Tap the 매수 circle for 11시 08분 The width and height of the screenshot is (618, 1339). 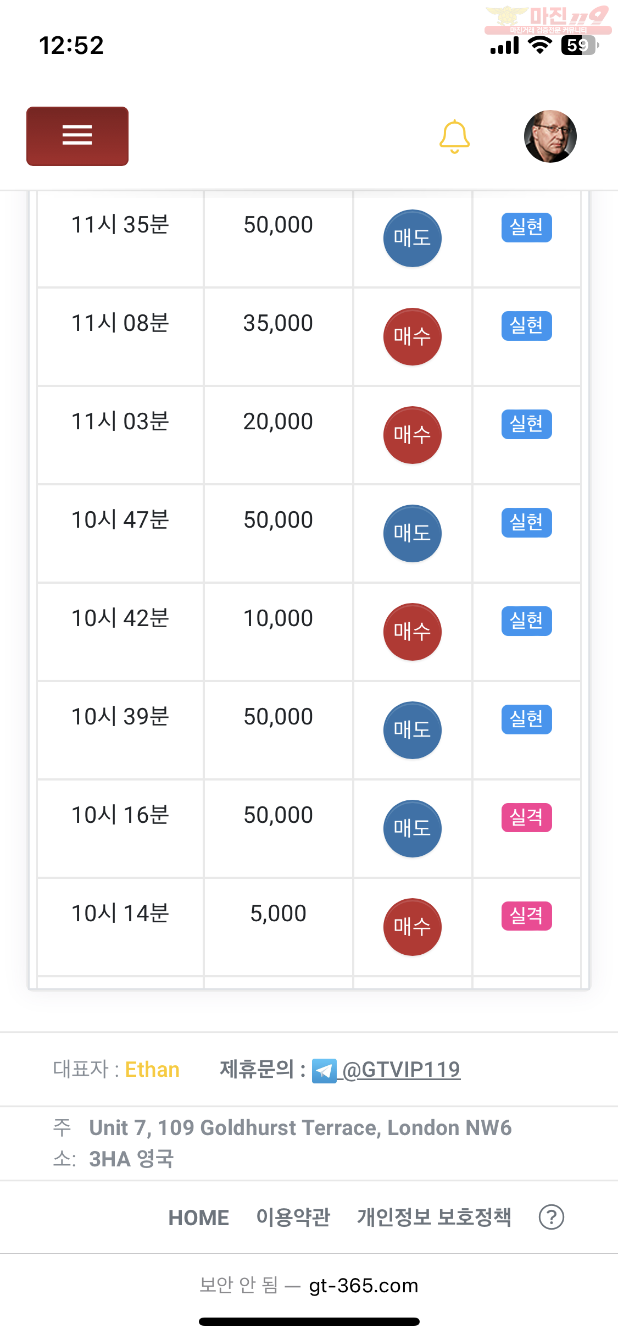(413, 336)
